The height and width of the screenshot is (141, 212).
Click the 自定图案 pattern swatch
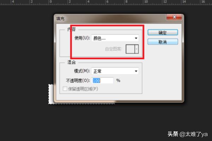pyautogui.click(x=130, y=49)
